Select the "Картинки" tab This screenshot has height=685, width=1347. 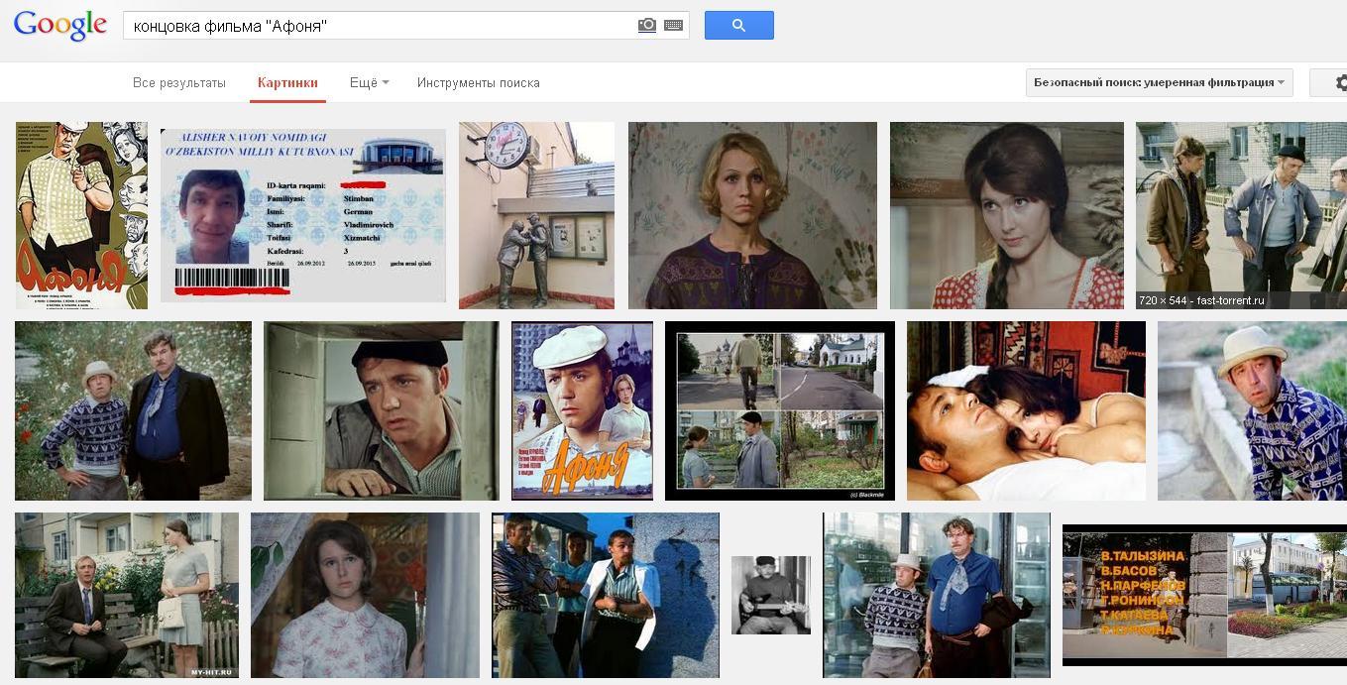coord(287,83)
